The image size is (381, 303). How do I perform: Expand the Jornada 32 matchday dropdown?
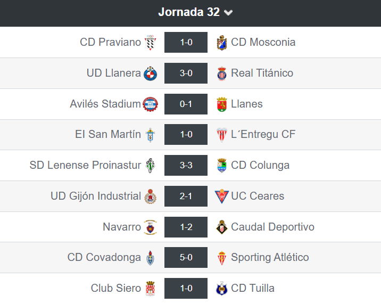coord(195,12)
